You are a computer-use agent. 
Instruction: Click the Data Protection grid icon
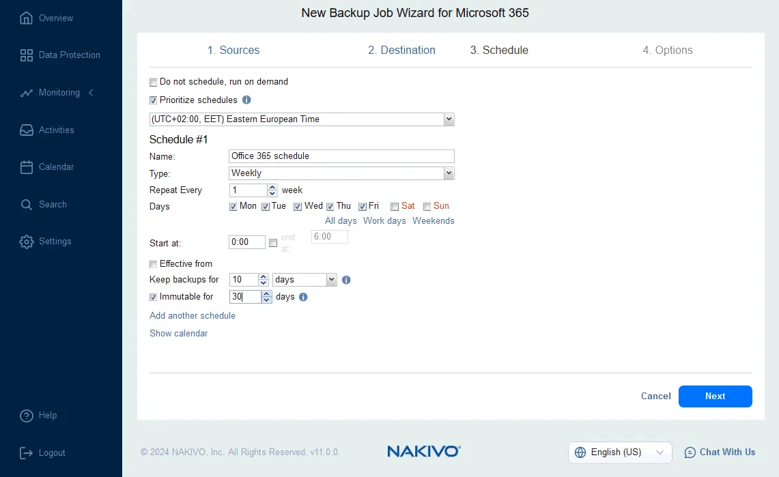(27, 55)
